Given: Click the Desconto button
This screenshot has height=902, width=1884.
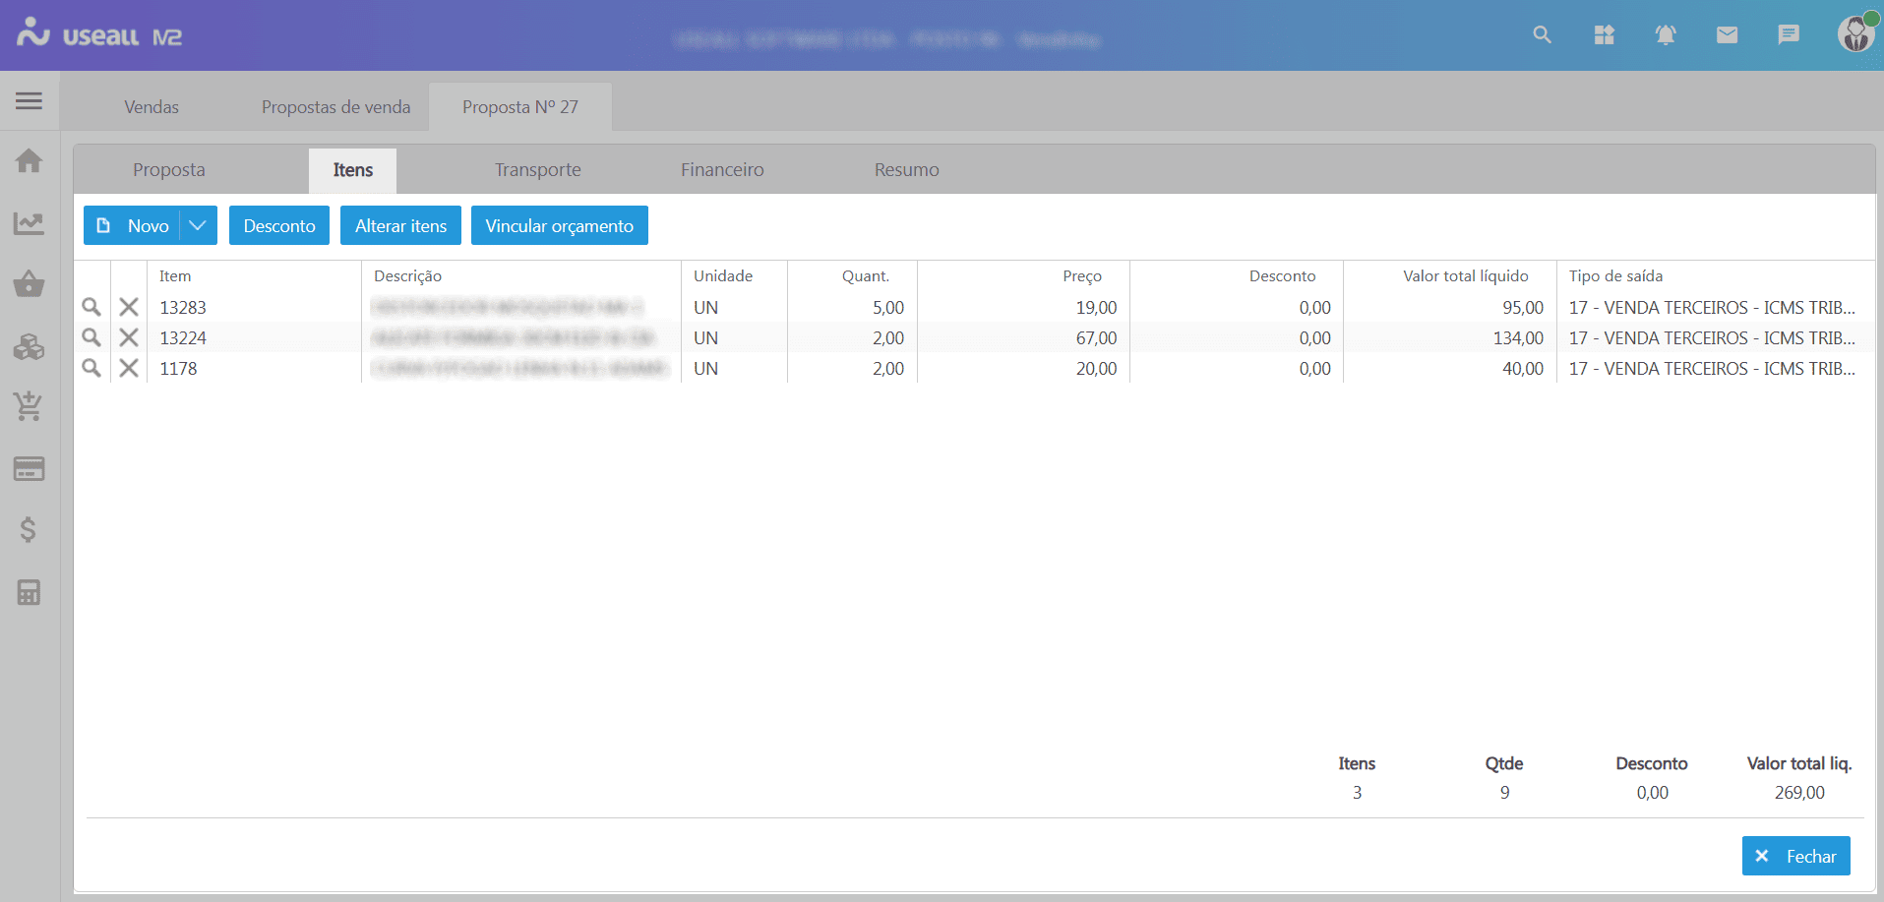Looking at the screenshot, I should coord(279,225).
